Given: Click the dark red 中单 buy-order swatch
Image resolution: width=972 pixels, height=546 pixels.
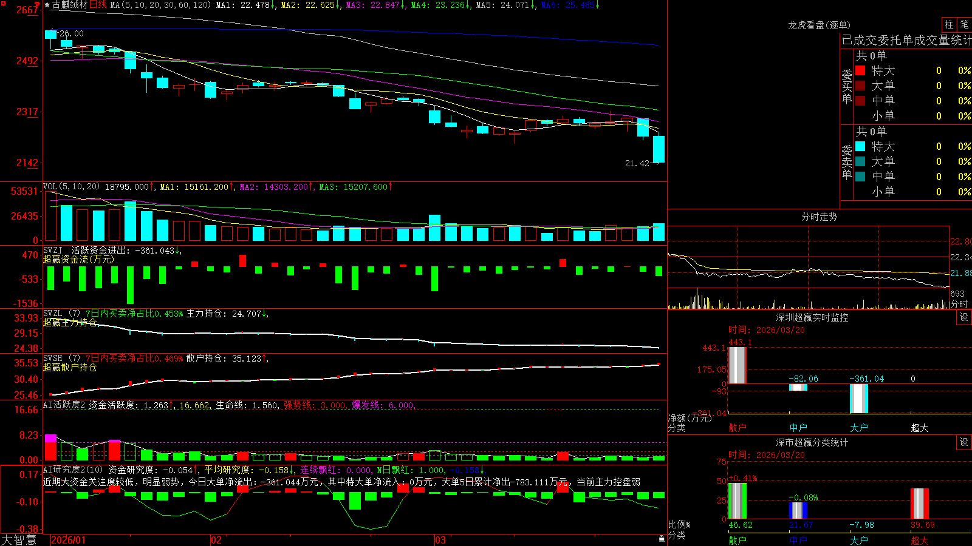Looking at the screenshot, I should 860,100.
